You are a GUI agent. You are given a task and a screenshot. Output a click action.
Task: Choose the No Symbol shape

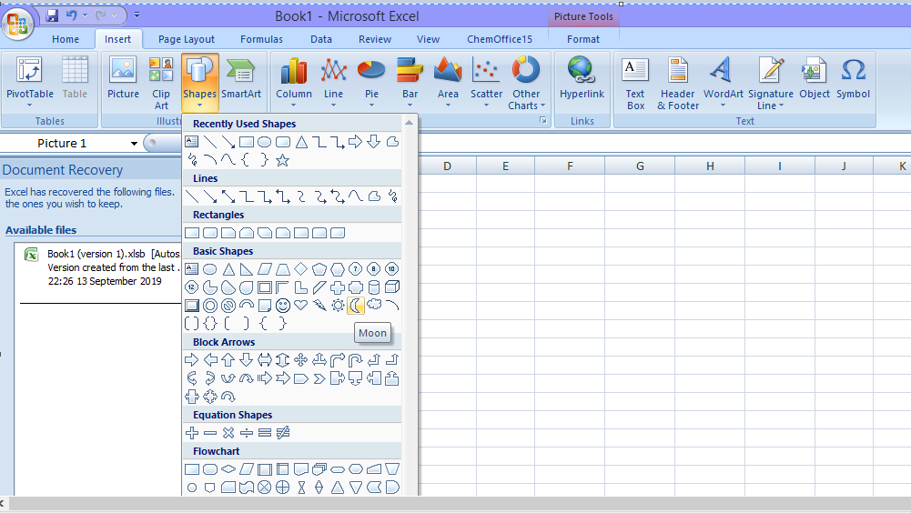228,305
